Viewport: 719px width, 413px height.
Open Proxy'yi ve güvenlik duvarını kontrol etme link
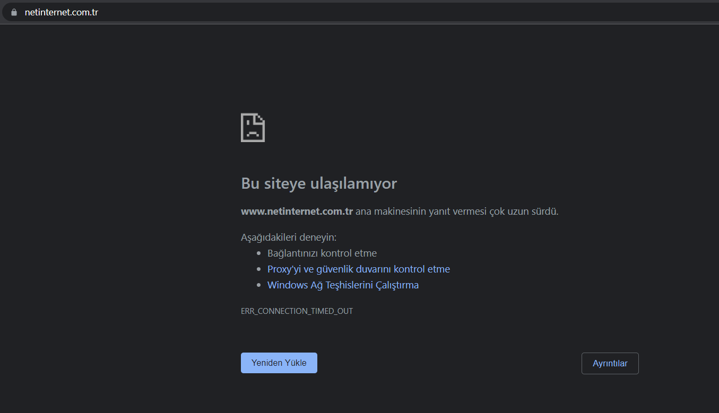click(x=359, y=269)
